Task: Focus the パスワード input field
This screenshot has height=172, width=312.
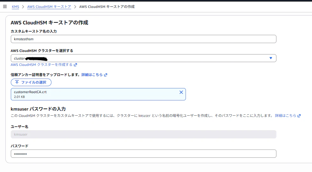Action: coord(144,154)
